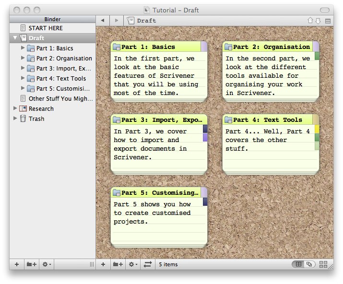
Task: Click Part 3 card synopsis text
Action: (x=150, y=144)
